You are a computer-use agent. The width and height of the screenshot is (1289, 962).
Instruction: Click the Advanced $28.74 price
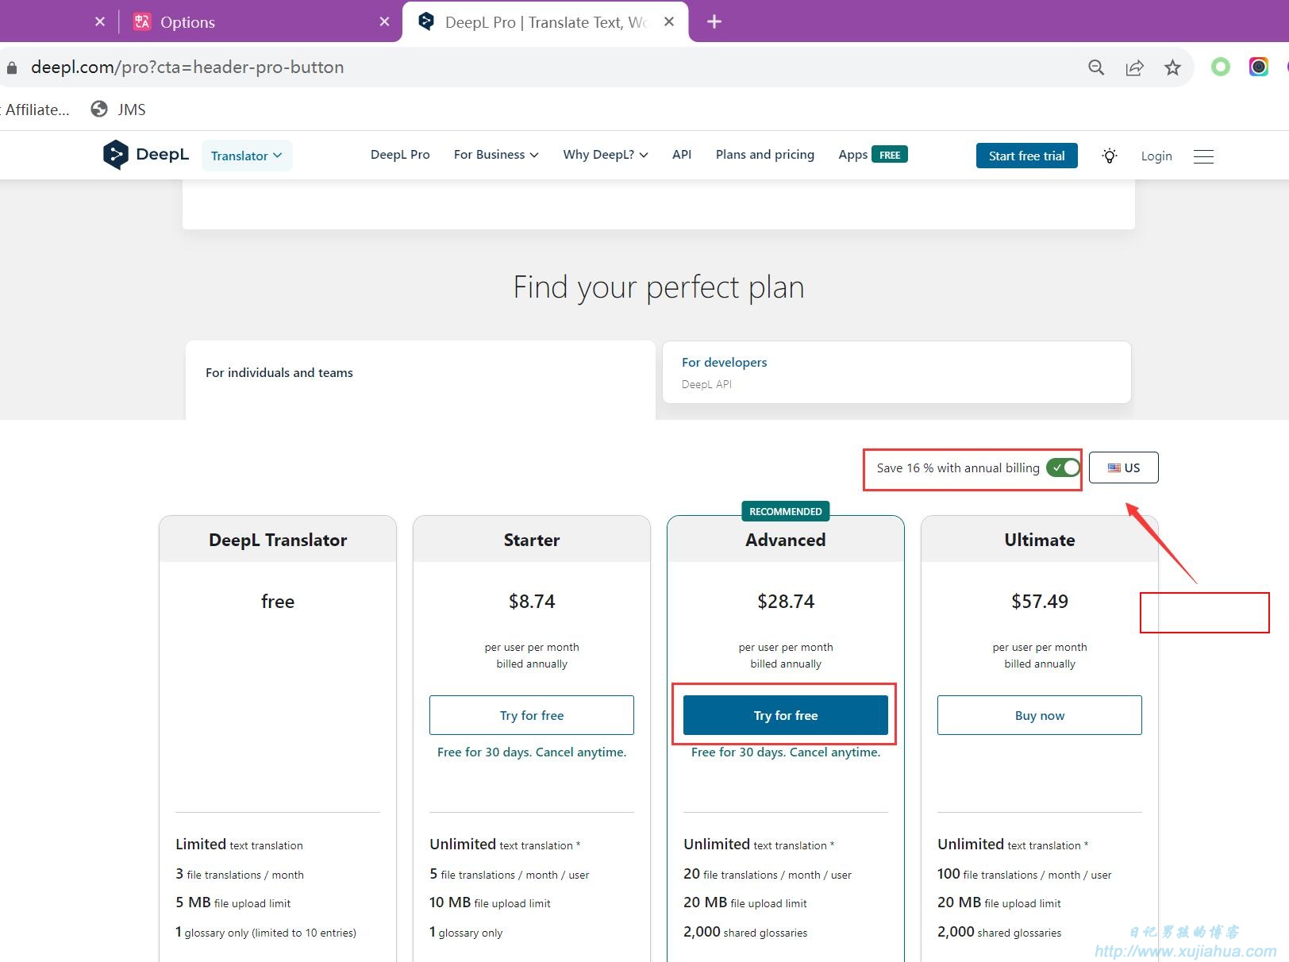click(786, 602)
